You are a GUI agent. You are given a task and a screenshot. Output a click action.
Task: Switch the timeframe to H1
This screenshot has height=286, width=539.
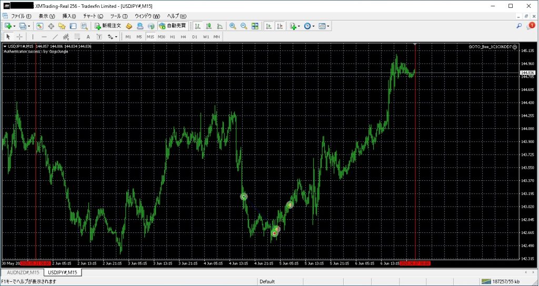(172, 37)
